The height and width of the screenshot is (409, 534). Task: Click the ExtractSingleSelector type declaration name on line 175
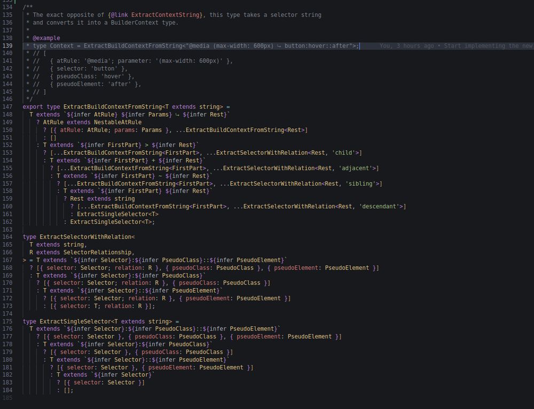click(75, 321)
